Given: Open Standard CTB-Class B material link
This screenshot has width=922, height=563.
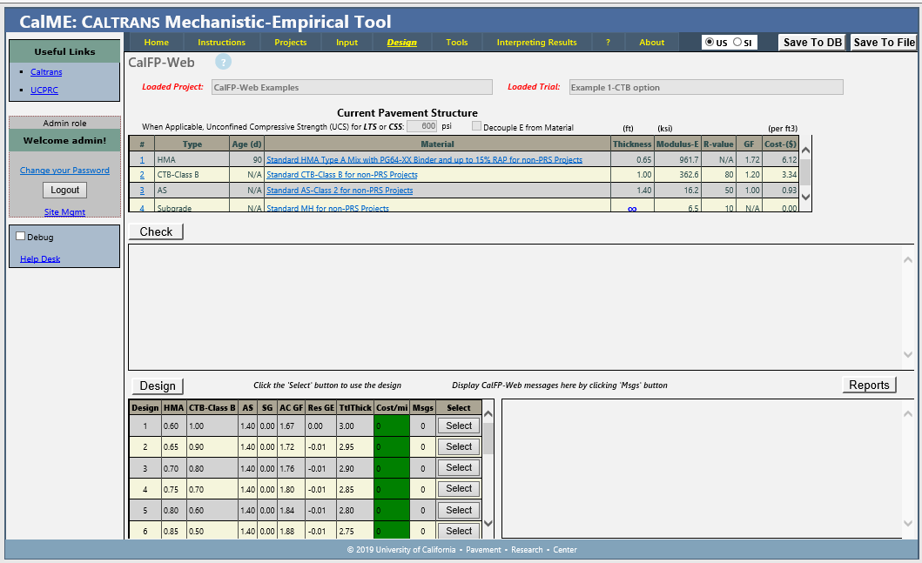Looking at the screenshot, I should pos(341,175).
